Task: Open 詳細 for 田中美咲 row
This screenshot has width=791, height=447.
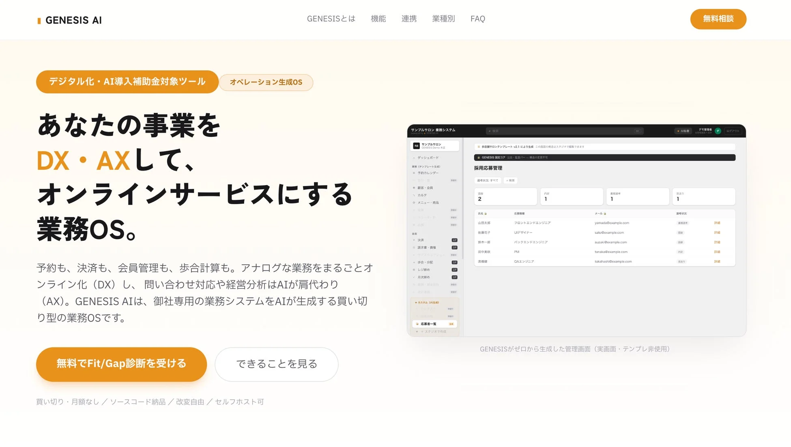Action: pos(717,252)
